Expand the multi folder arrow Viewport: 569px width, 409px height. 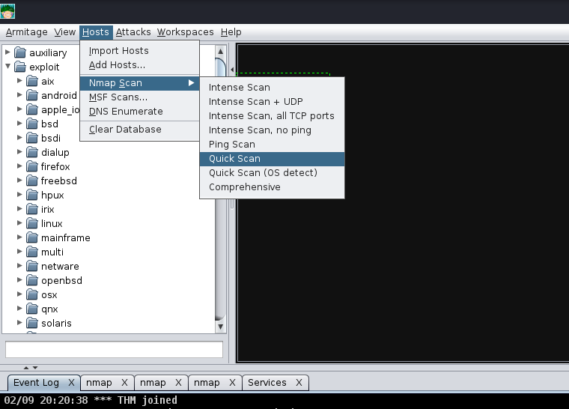click(19, 252)
